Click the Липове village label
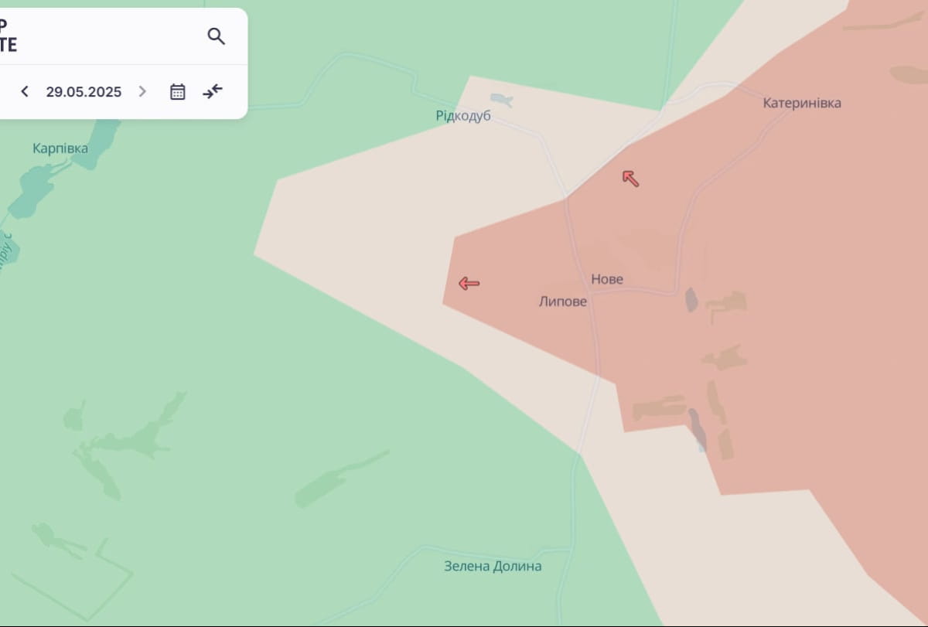This screenshot has width=928, height=627. [x=563, y=302]
